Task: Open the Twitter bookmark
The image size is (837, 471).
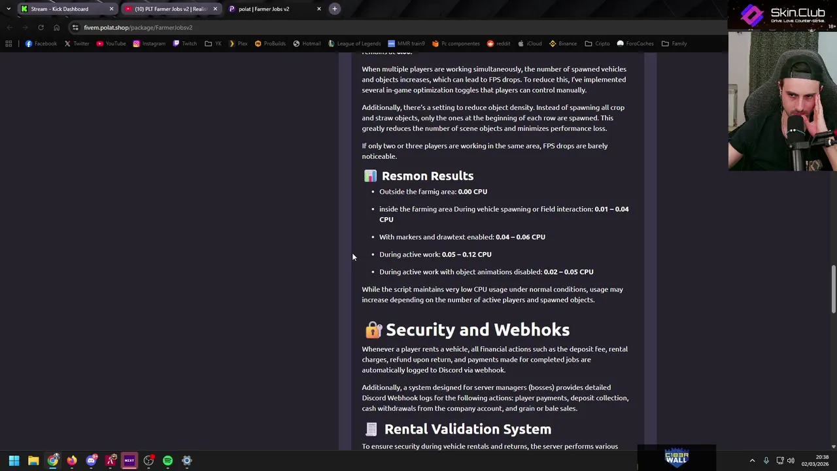Action: [x=77, y=44]
